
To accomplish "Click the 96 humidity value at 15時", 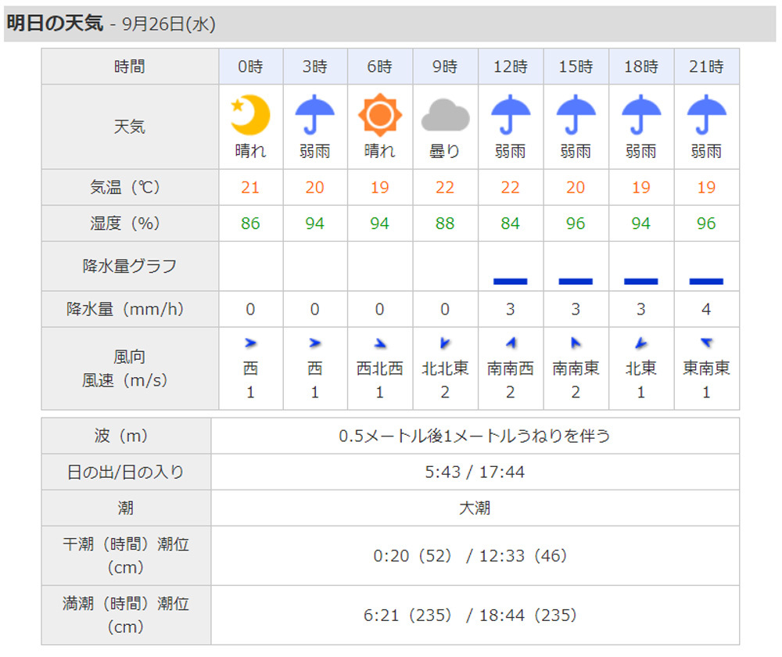I will click(576, 224).
